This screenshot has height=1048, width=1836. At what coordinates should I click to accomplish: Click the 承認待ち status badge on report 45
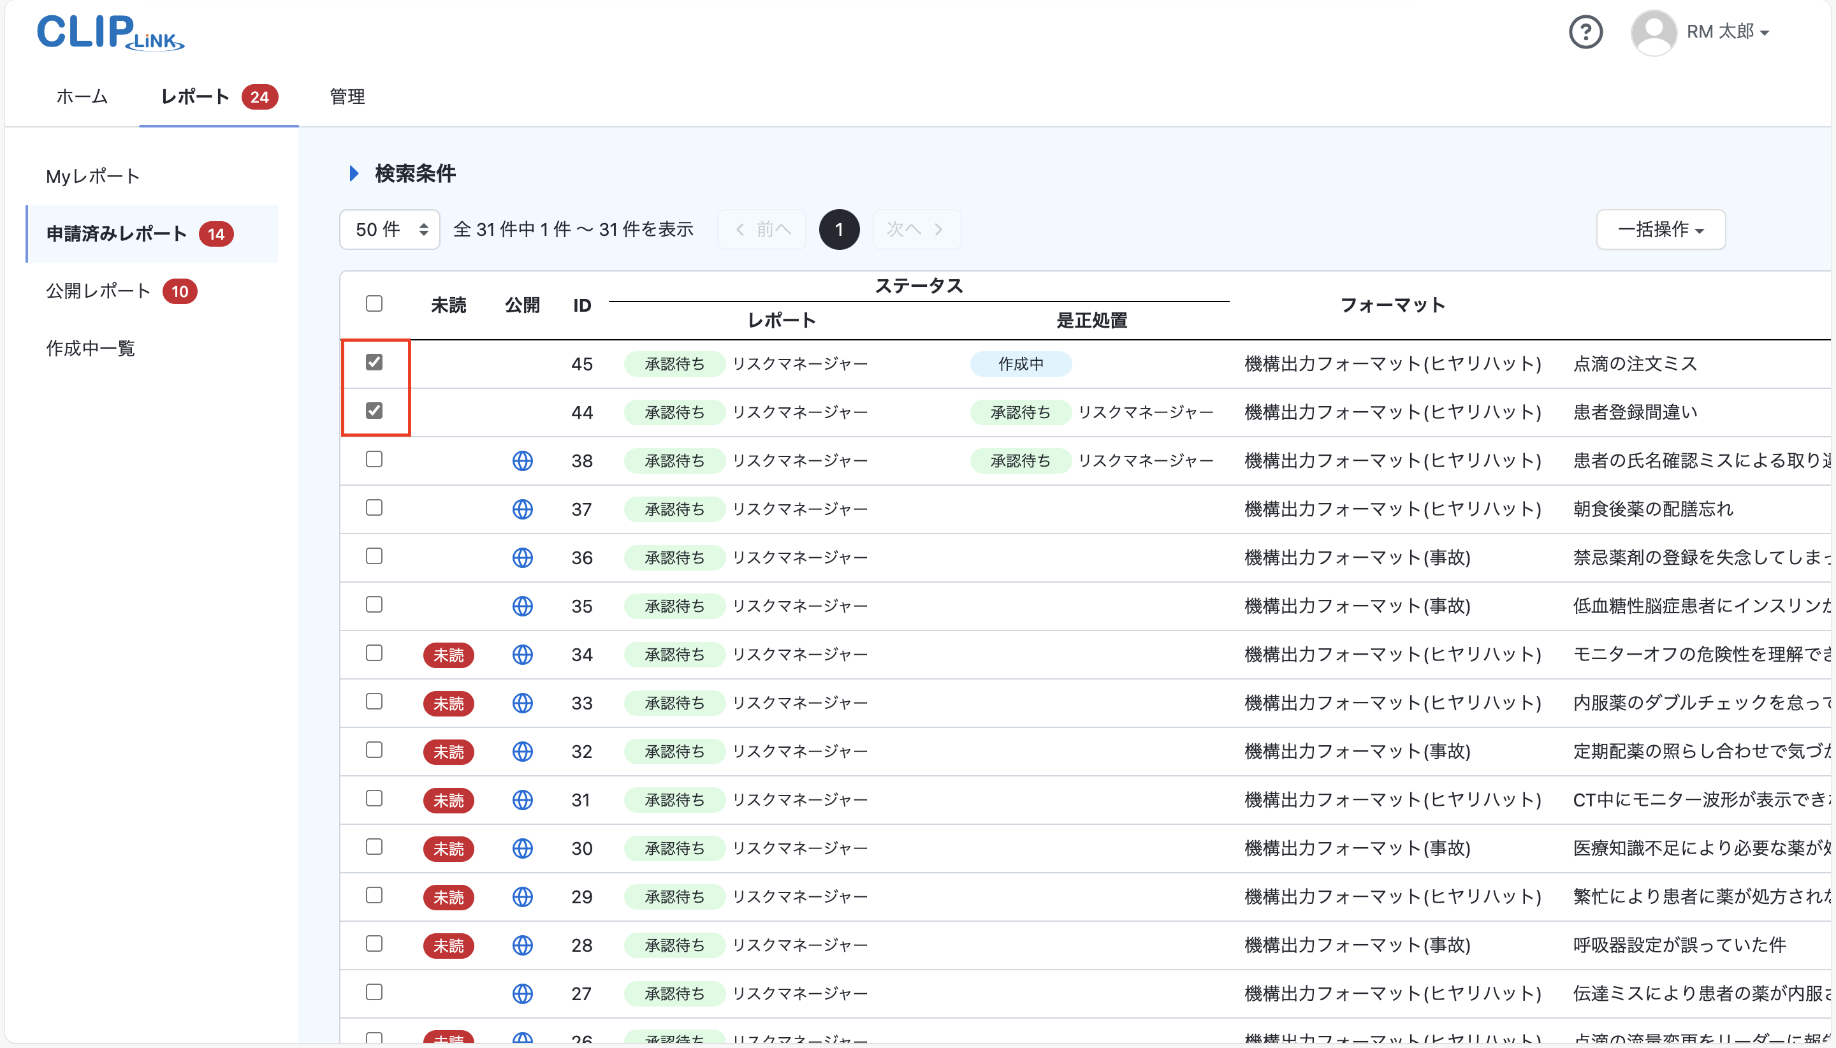[674, 363]
